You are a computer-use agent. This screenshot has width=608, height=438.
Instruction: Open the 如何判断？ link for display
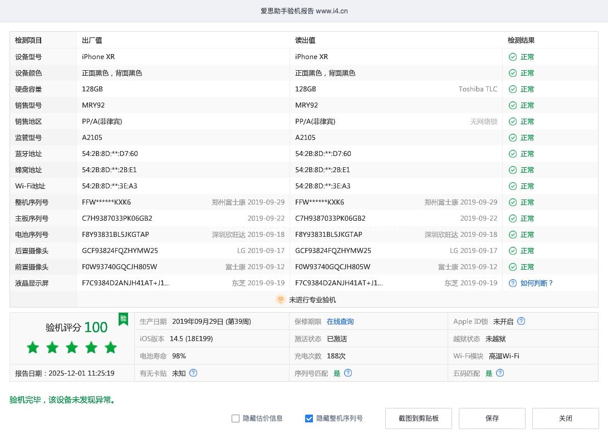tap(537, 283)
